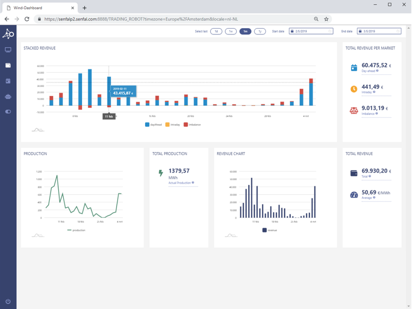Click help icon next to Day-ahead
412x309 pixels.
point(377,71)
